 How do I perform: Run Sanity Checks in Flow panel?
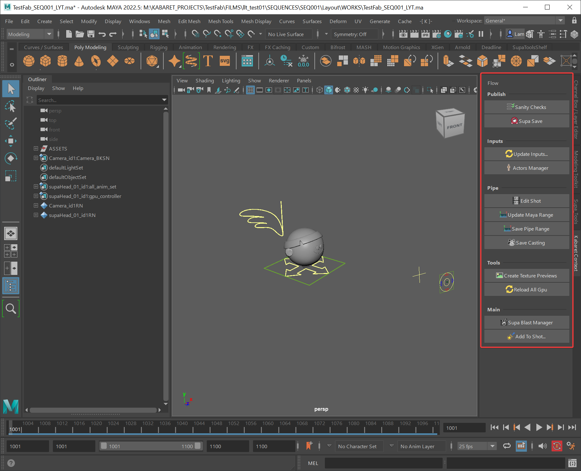(527, 107)
